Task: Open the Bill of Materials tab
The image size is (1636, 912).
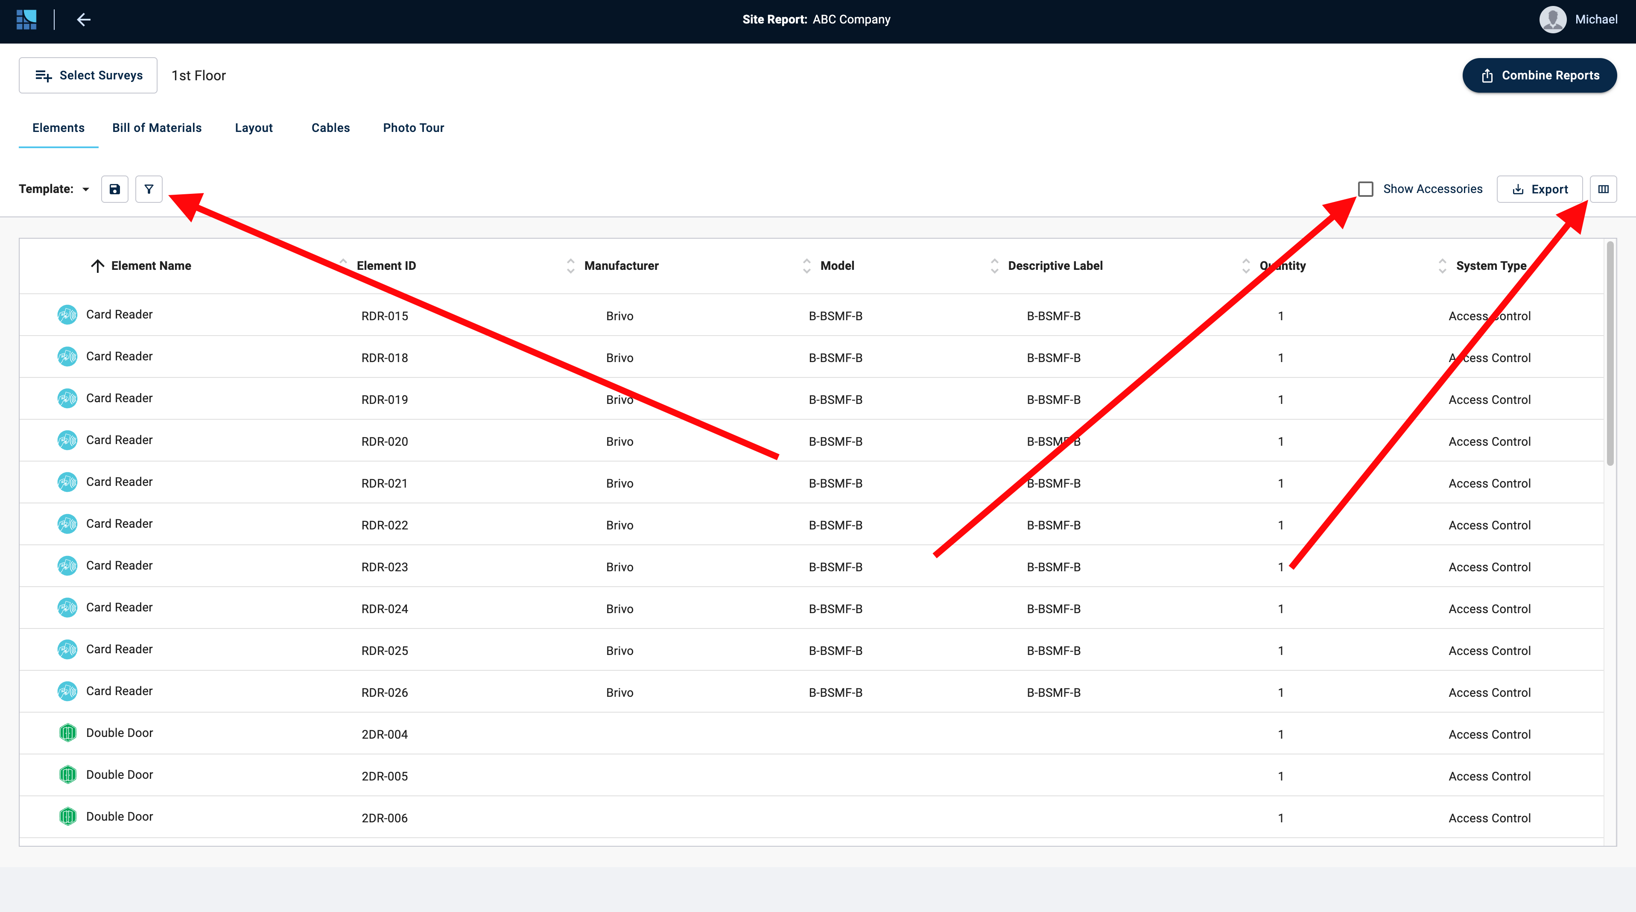Action: [157, 128]
